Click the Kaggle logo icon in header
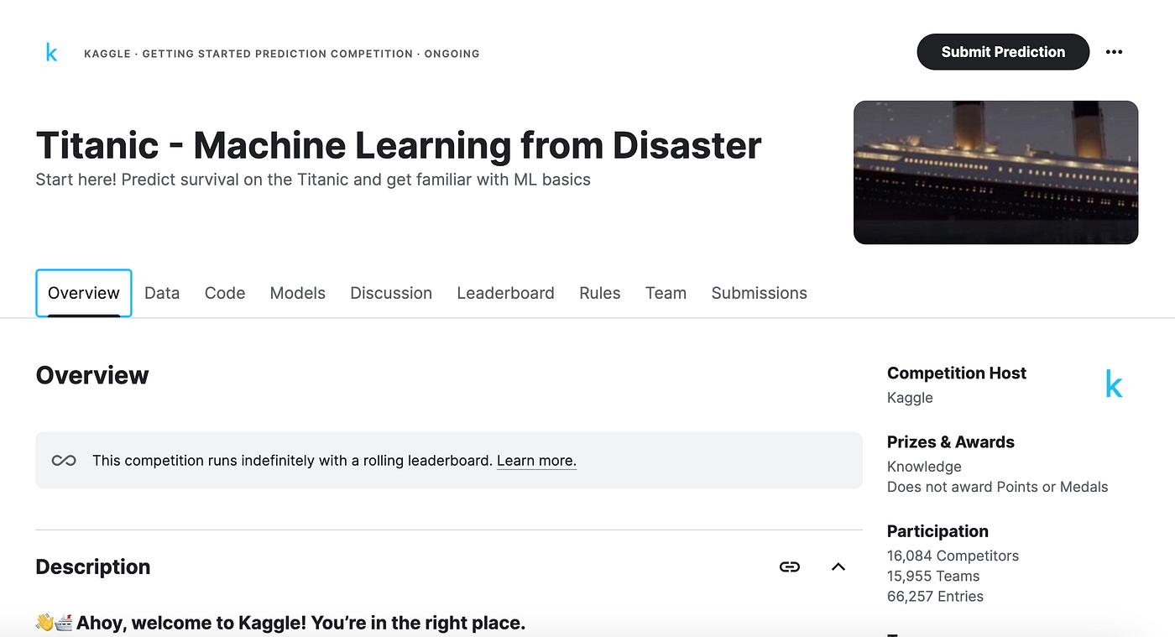Screen dimensions: 1175x637 (x=51, y=53)
